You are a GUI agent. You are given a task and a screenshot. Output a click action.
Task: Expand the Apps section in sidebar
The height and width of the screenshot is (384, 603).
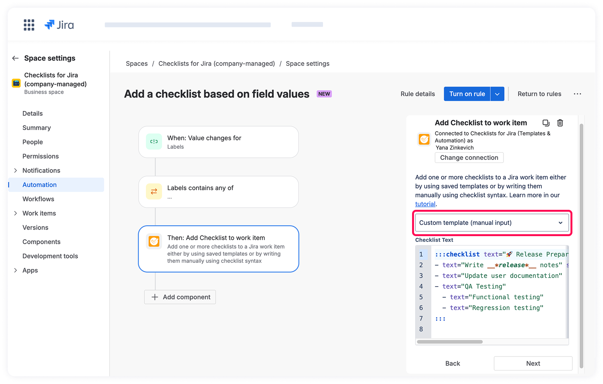[x=15, y=270]
